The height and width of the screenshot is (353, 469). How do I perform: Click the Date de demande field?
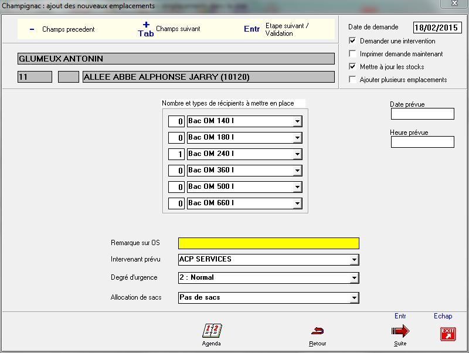[x=437, y=28]
